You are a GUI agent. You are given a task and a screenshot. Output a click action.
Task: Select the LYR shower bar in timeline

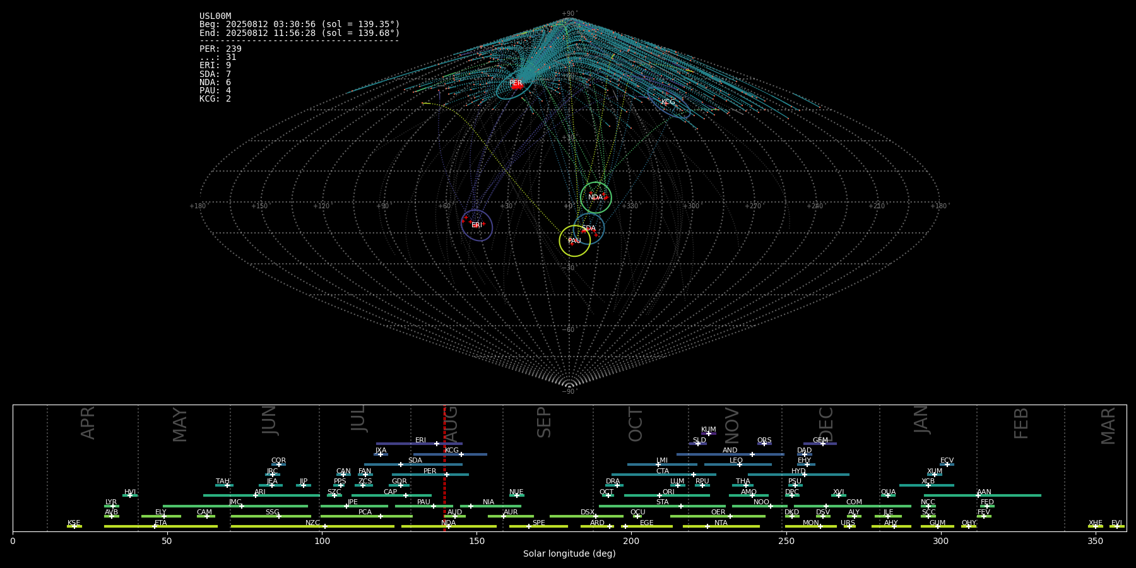click(112, 506)
